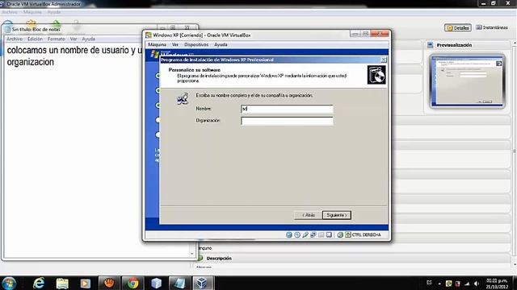Open Notepad's Edición menu
517x290 pixels.
tap(35, 39)
